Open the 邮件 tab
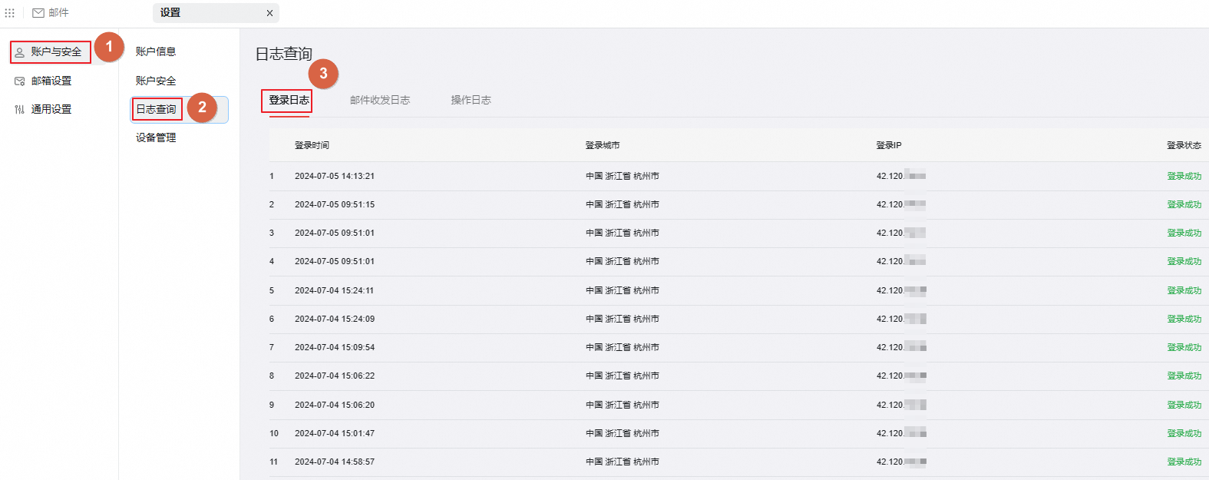The width and height of the screenshot is (1209, 480). [x=58, y=13]
